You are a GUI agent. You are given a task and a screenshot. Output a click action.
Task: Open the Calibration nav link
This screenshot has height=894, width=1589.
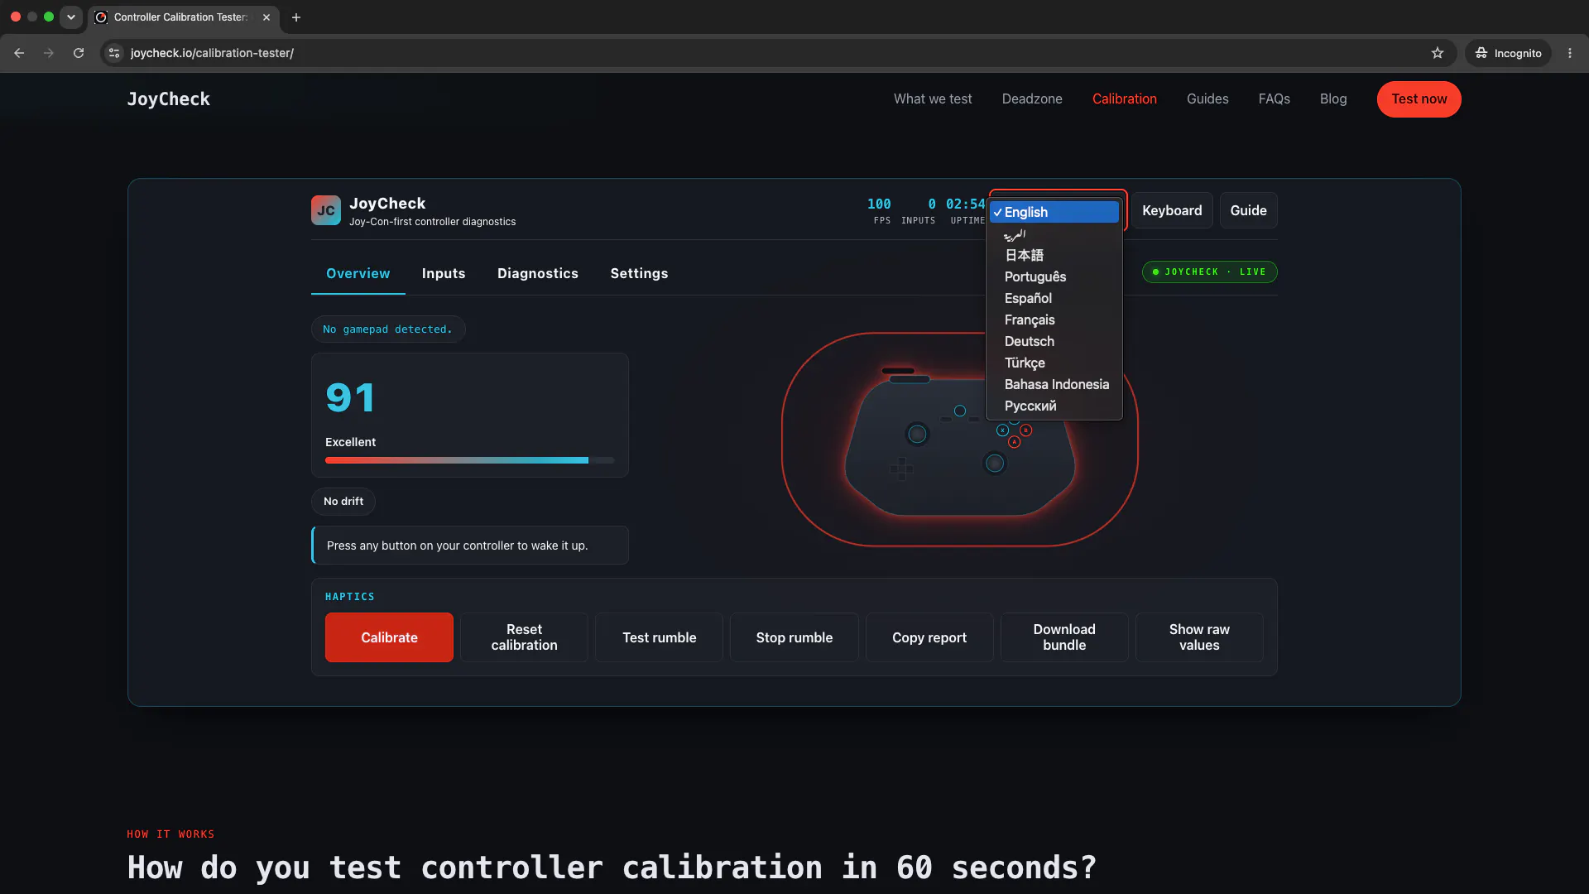(x=1125, y=99)
